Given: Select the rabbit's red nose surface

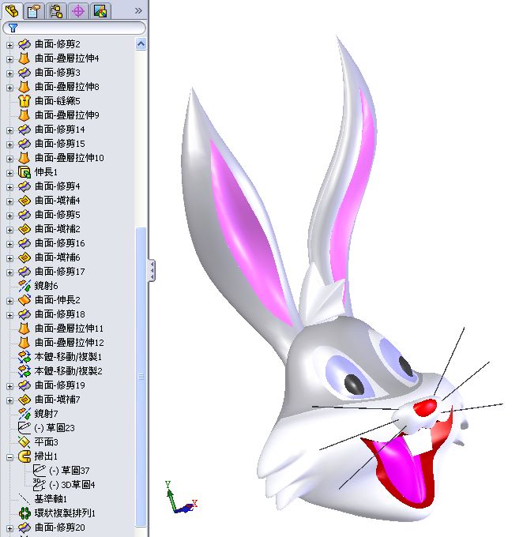Looking at the screenshot, I should point(425,407).
